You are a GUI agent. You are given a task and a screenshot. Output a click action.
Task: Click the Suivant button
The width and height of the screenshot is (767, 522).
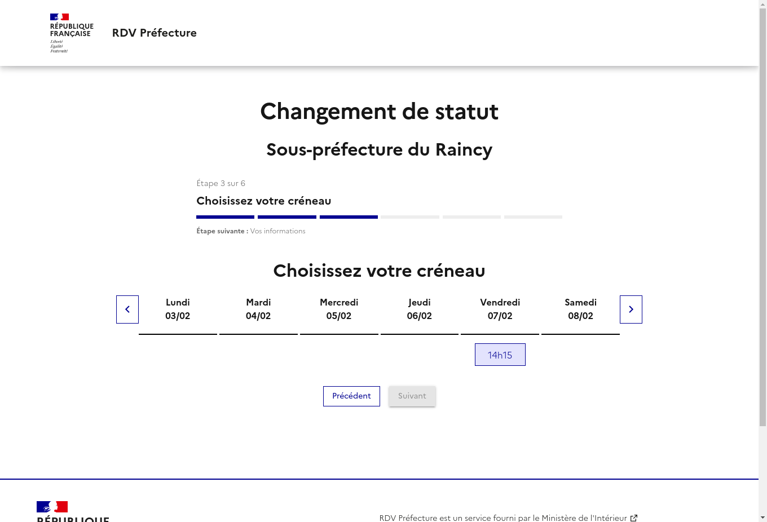tap(412, 396)
